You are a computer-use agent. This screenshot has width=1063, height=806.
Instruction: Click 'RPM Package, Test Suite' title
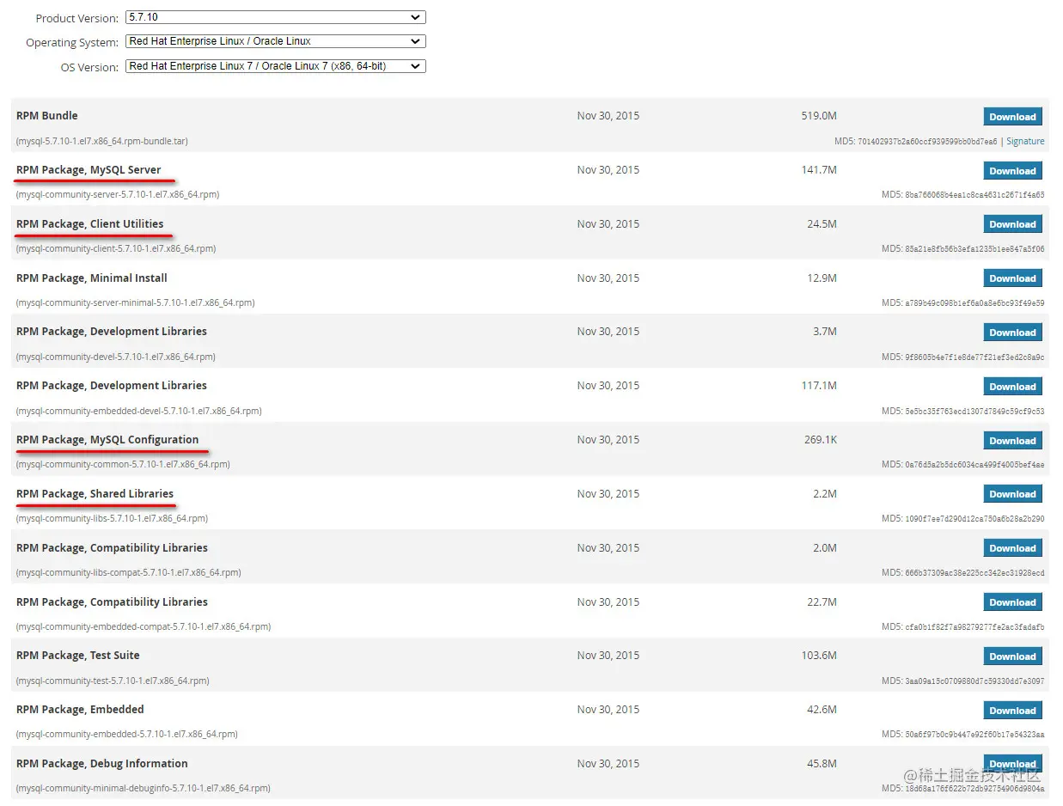(78, 656)
